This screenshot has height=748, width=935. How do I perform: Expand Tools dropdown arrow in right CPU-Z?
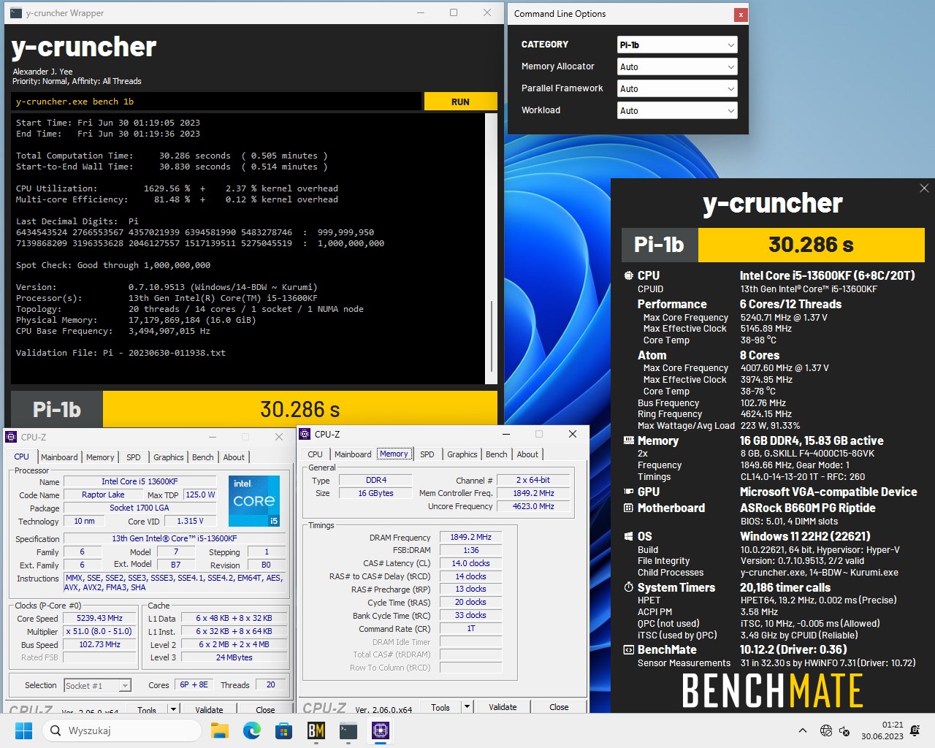pyautogui.click(x=467, y=707)
